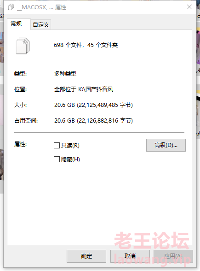Screen dimensions: 200x271
Task: Click the 属性: label beside the checkboxes
Action: (x=20, y=144)
